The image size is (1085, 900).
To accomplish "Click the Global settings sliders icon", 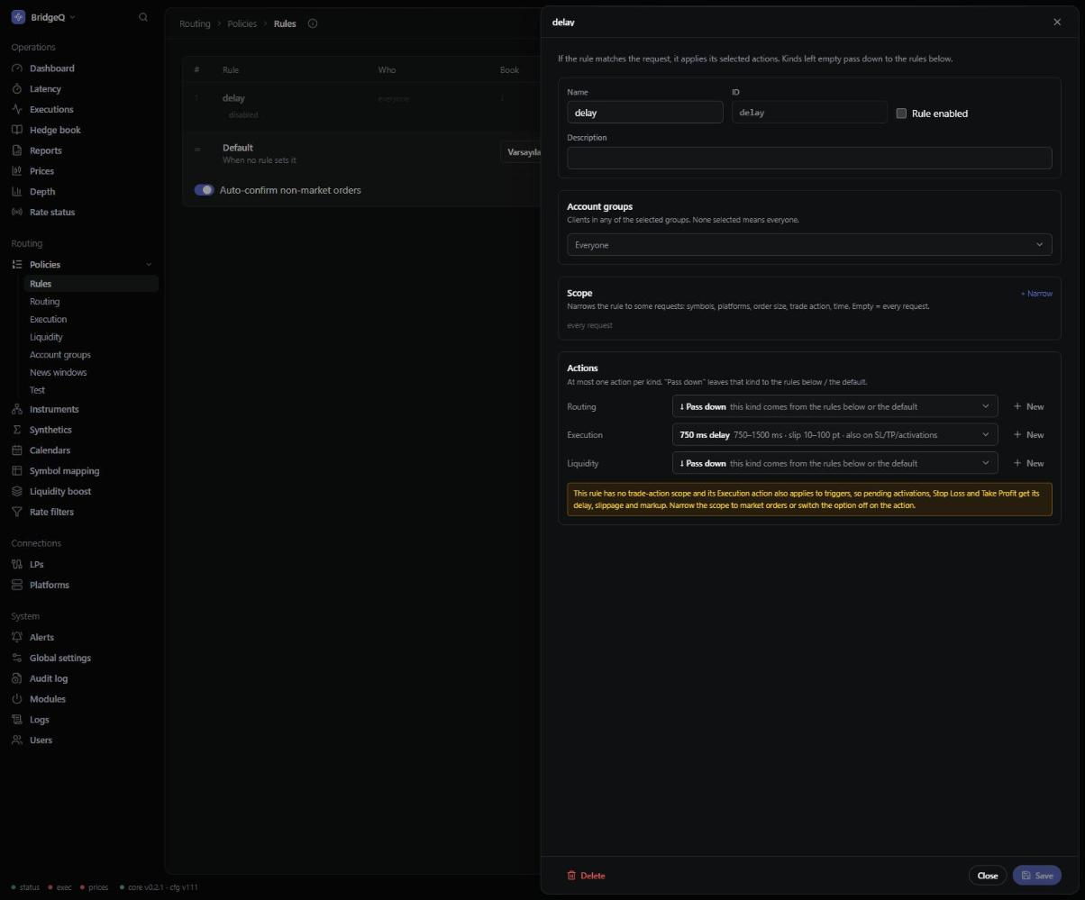I will pyautogui.click(x=17, y=659).
